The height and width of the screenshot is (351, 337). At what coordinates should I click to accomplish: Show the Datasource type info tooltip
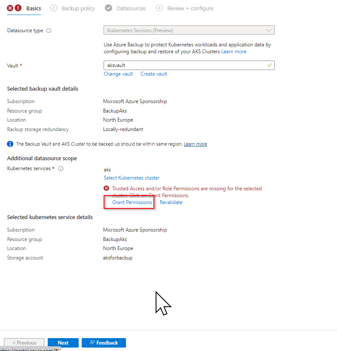(x=49, y=31)
